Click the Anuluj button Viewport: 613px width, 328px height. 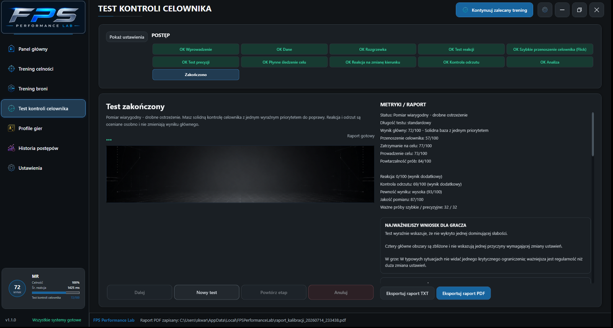tap(341, 292)
